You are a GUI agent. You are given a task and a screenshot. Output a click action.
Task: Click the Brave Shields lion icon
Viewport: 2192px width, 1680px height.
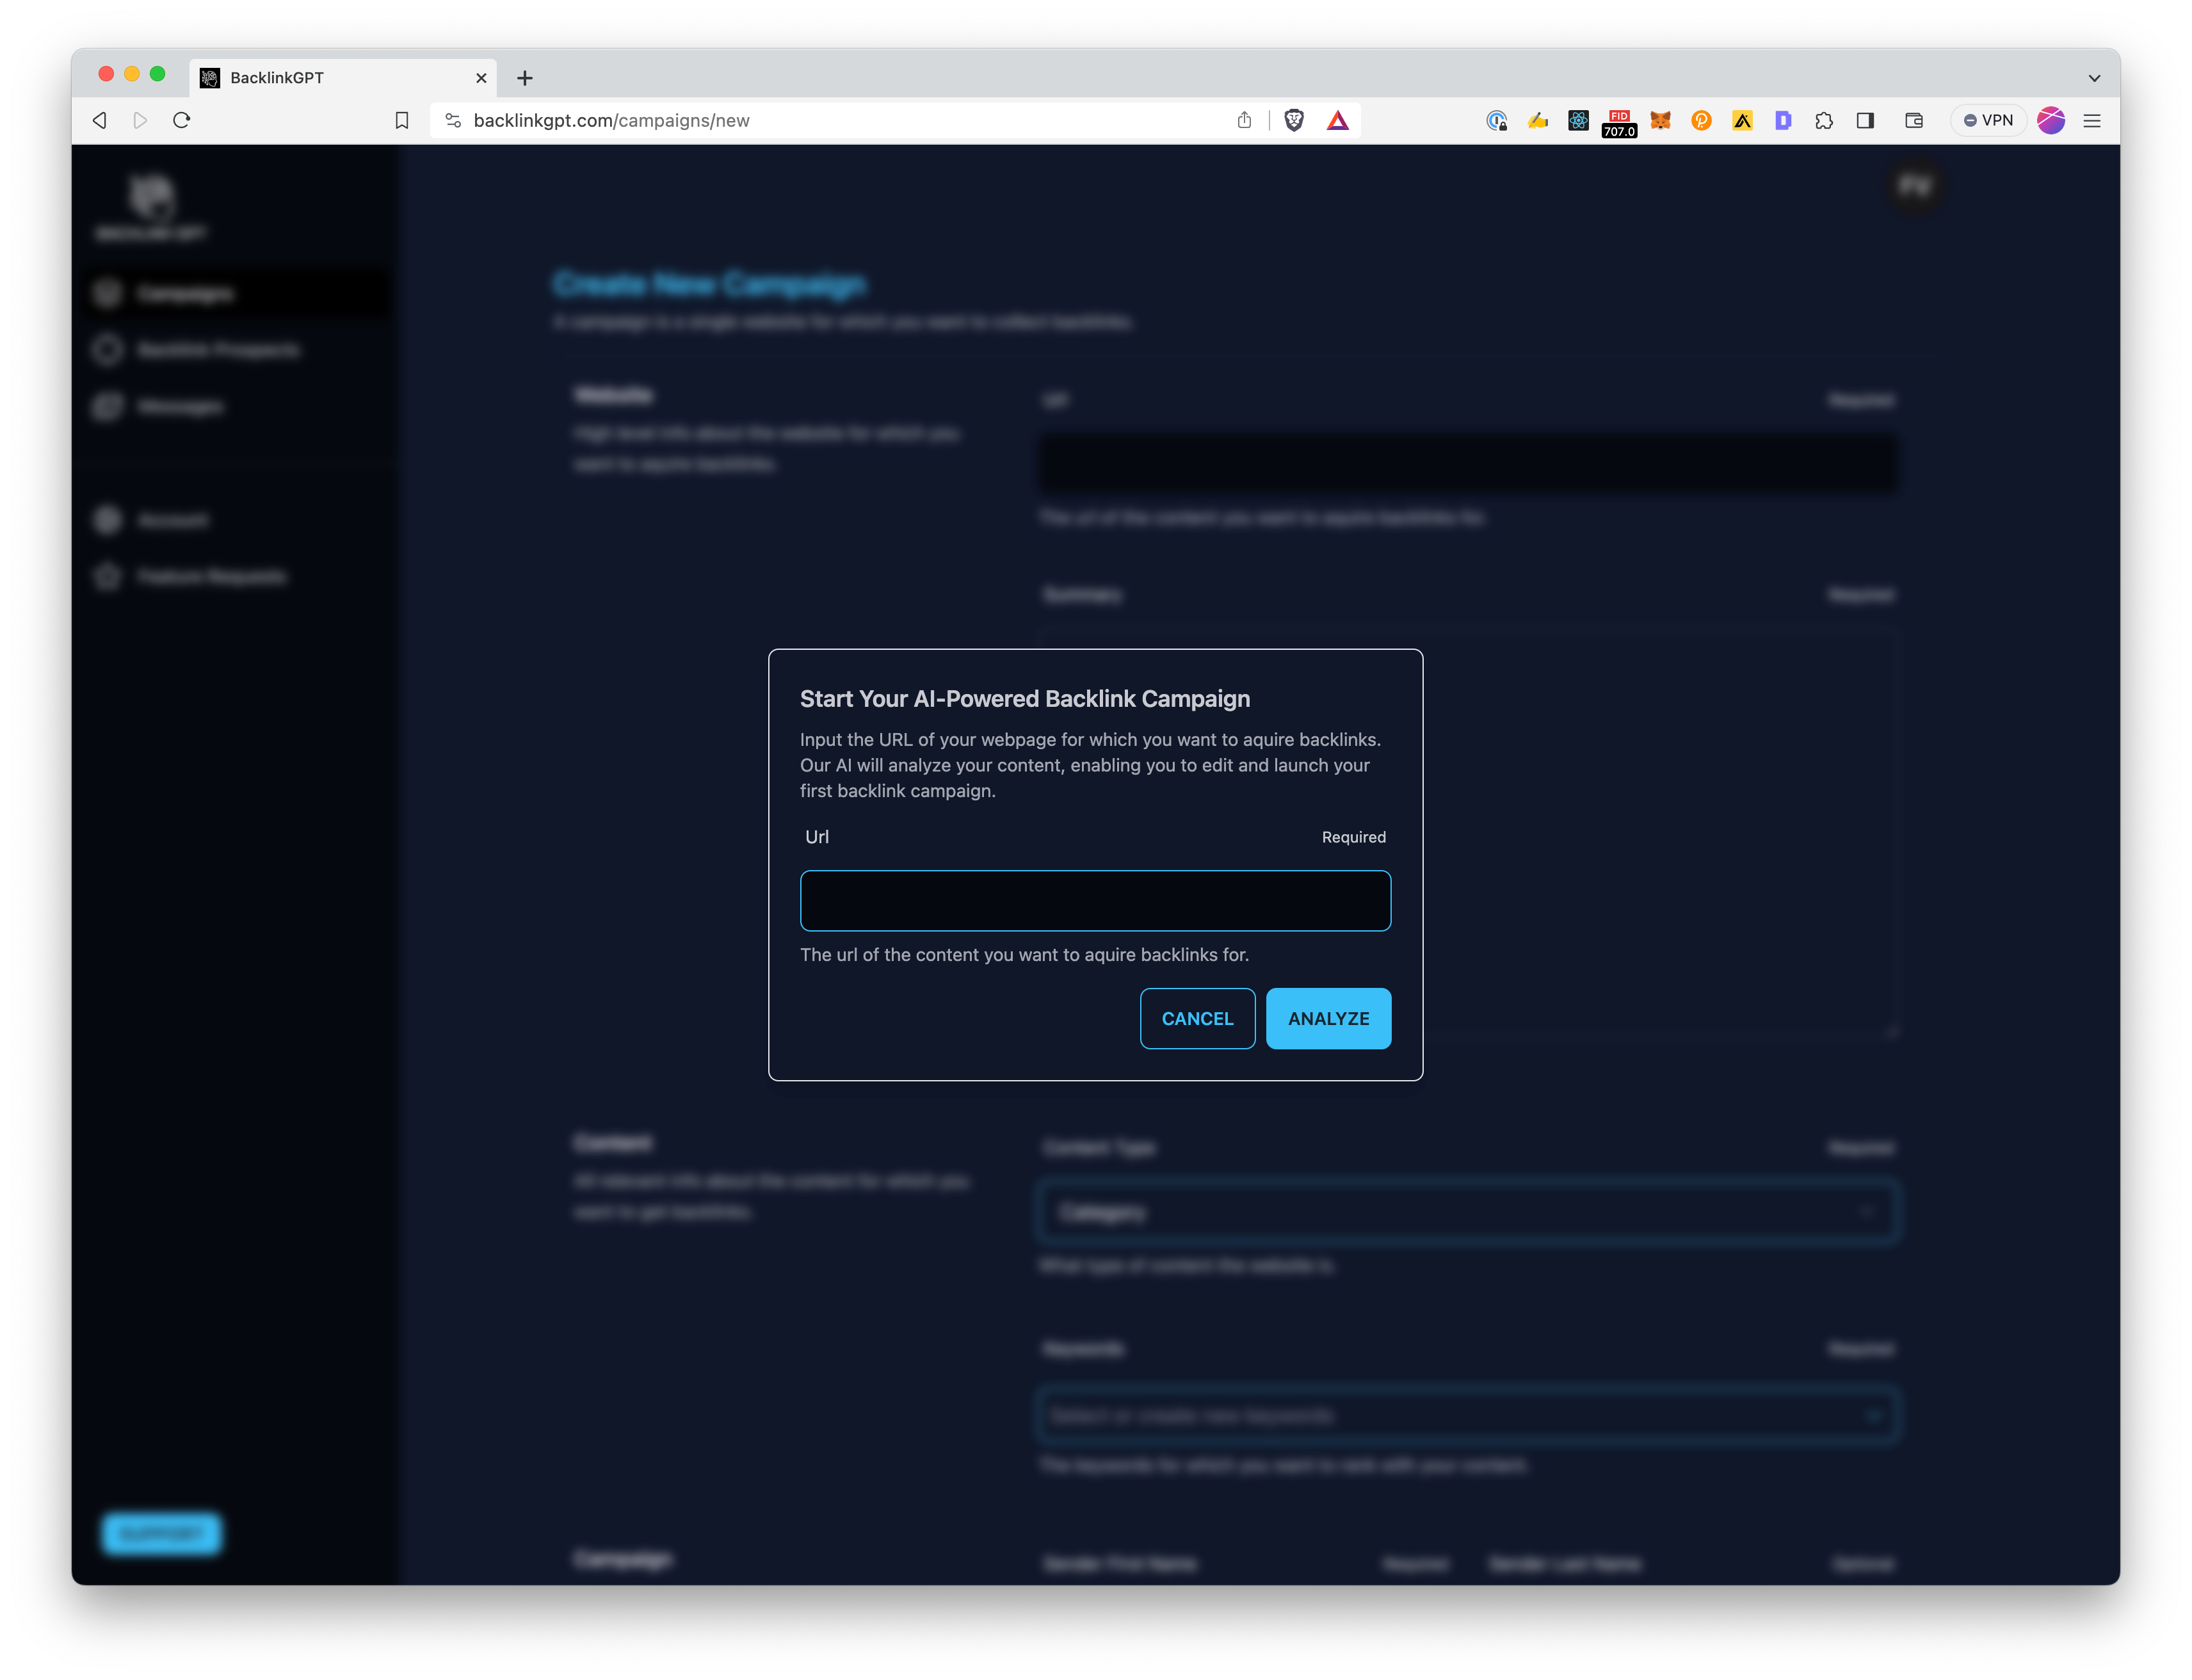[1294, 120]
